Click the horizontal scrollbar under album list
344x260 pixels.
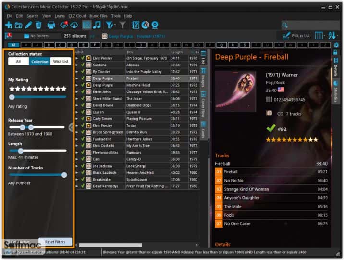tap(111, 245)
